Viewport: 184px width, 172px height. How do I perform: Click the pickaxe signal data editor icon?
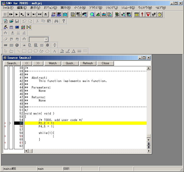click(6, 27)
